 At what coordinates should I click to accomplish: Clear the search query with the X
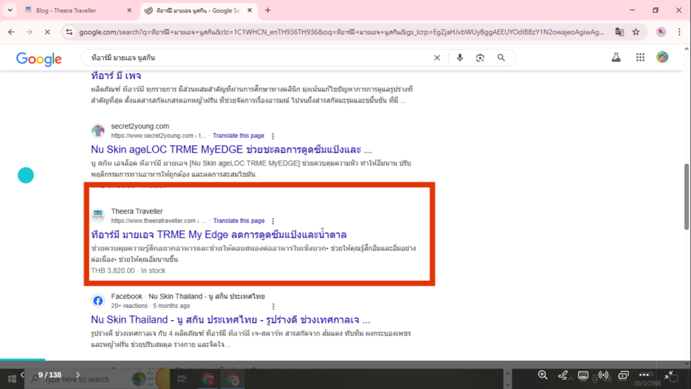click(437, 57)
